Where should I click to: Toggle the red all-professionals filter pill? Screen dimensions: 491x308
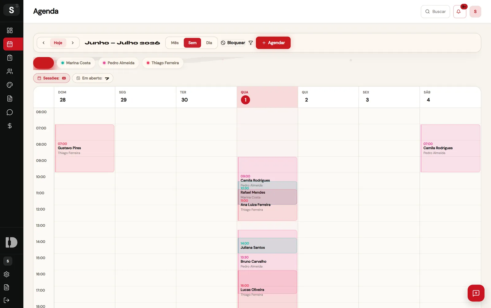pyautogui.click(x=44, y=63)
